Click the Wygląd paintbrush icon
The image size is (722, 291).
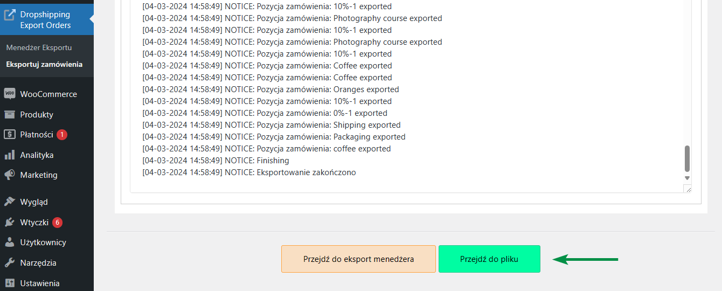point(10,202)
